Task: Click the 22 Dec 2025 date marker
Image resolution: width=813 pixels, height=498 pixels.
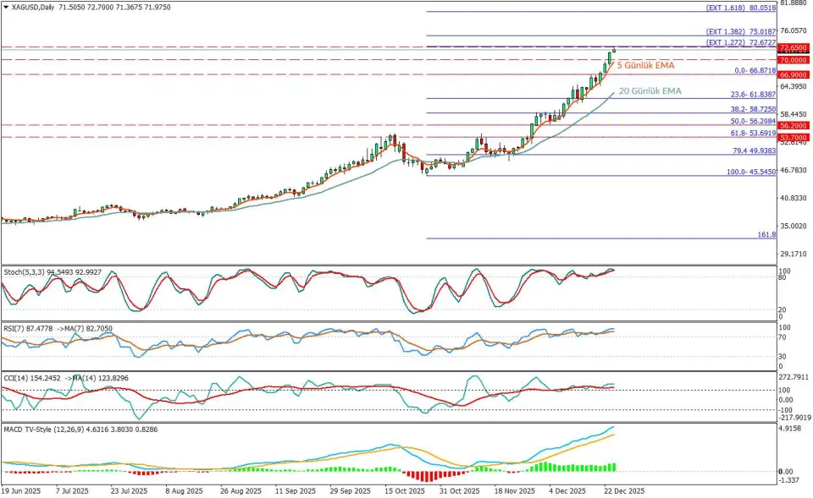Action: click(622, 490)
